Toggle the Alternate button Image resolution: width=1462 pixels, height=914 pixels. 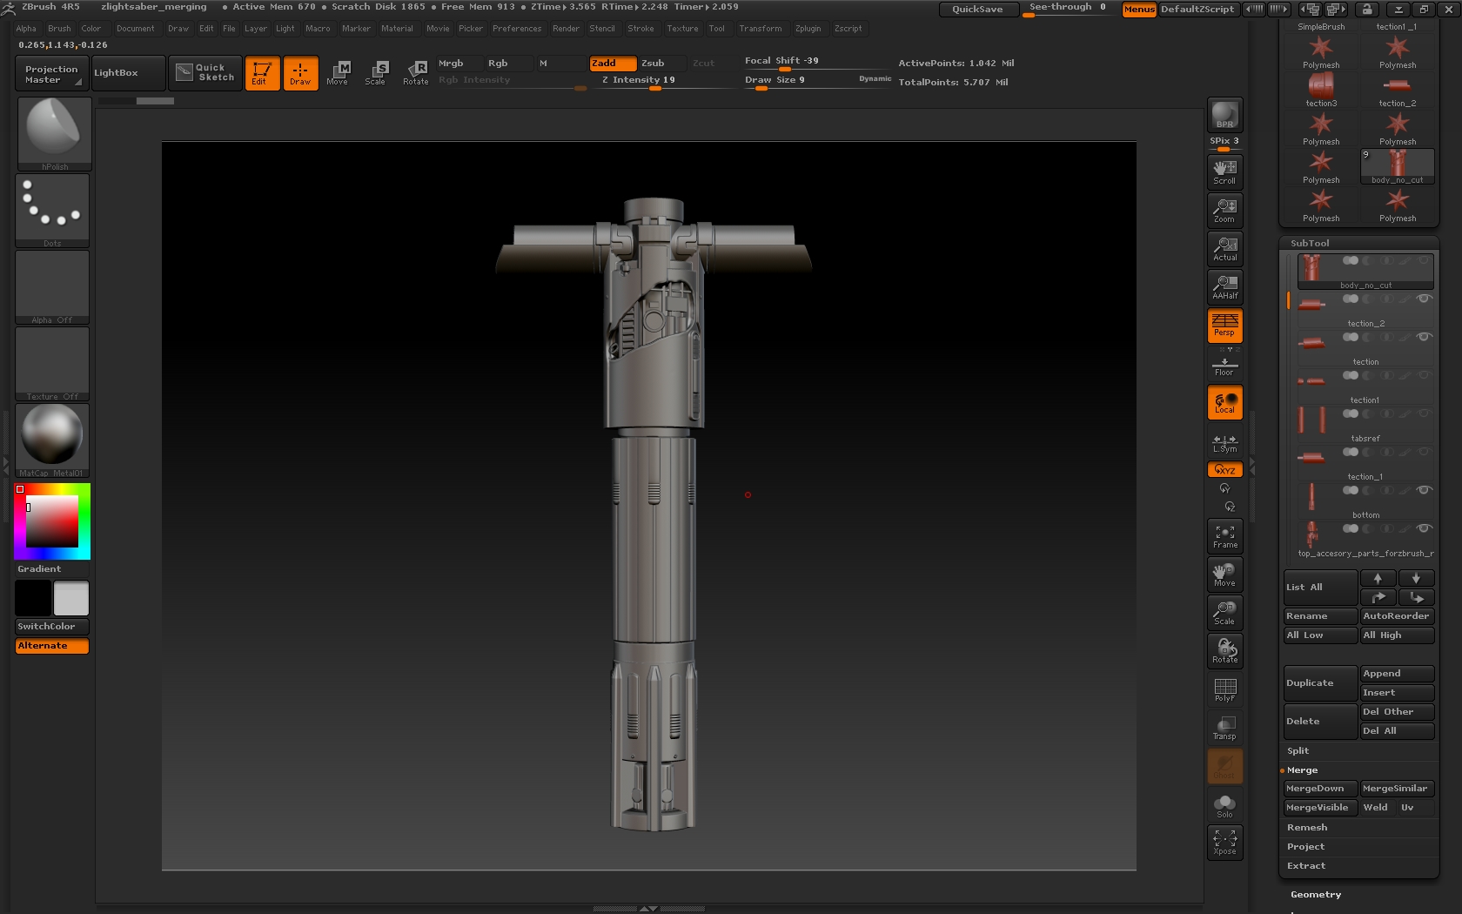pyautogui.click(x=52, y=646)
